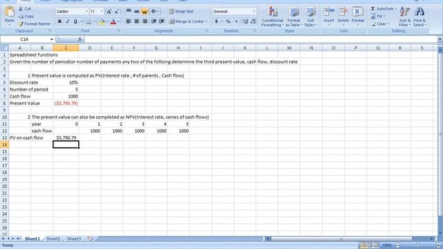The height and width of the screenshot is (249, 443).
Task: Select Middle Align
Action: 136,11
